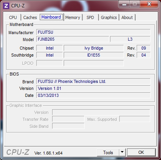Click the BIOS group heading
The width and height of the screenshot is (161, 160).
14,74
